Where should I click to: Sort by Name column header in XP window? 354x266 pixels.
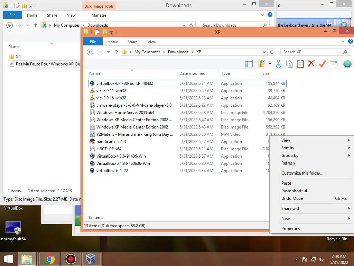click(132, 73)
